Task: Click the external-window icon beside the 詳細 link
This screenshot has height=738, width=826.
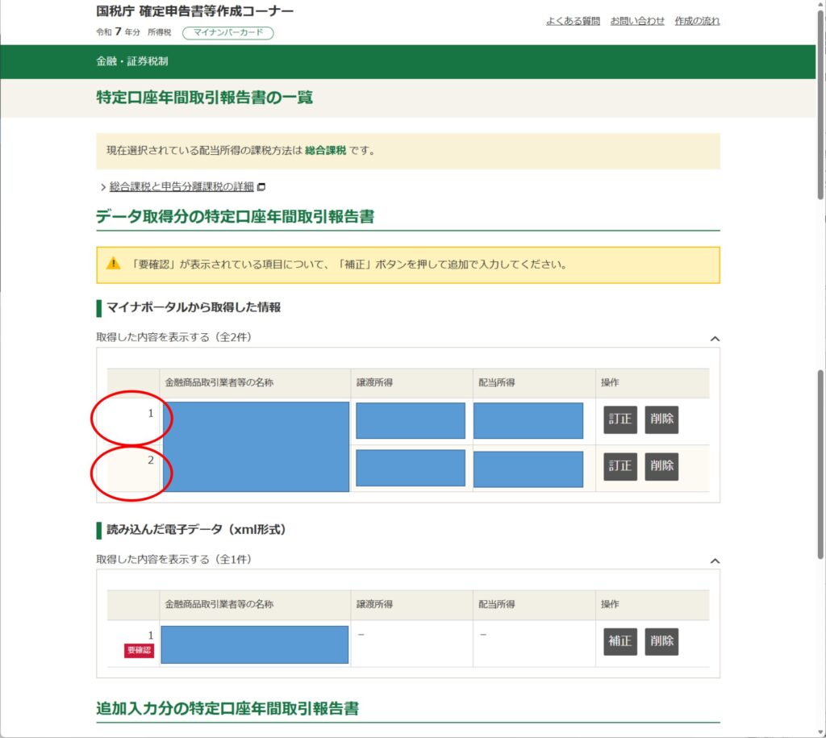Action: click(x=261, y=187)
